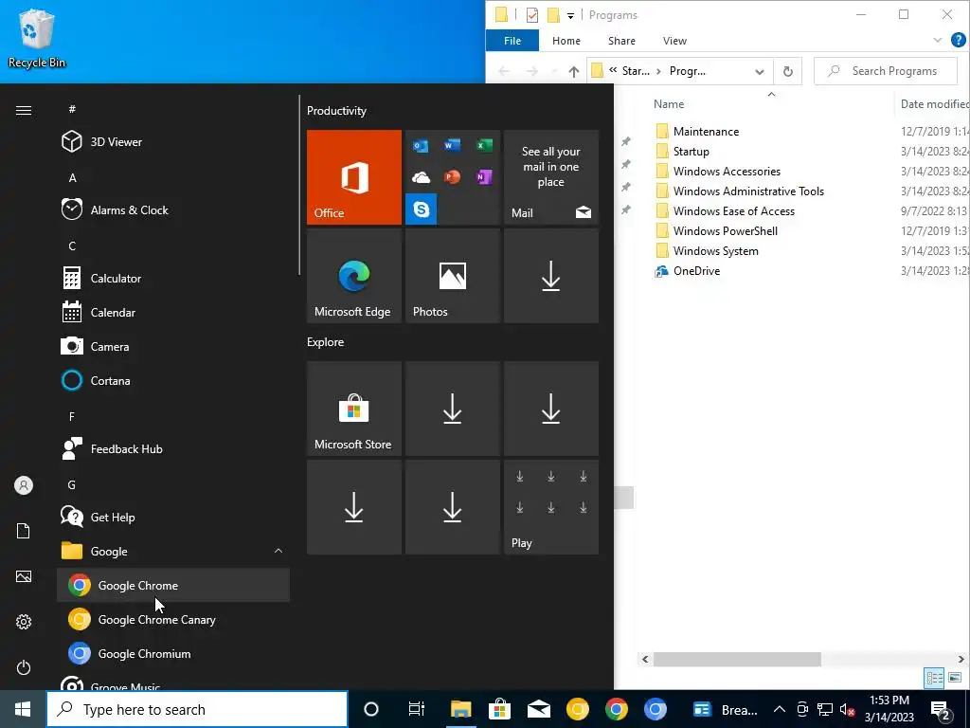Expand the Explorer address bar history dropdown
Screen dimensions: 970x728
759,72
